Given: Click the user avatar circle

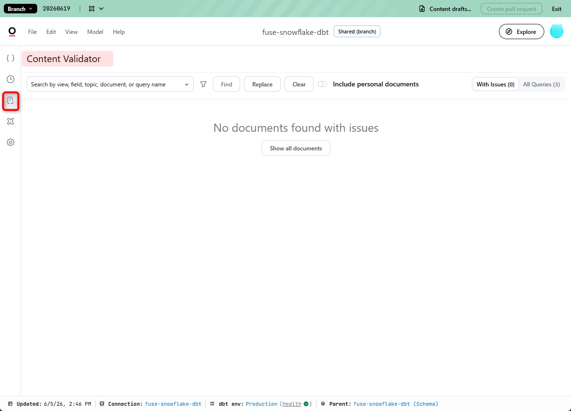Looking at the screenshot, I should click(x=556, y=32).
